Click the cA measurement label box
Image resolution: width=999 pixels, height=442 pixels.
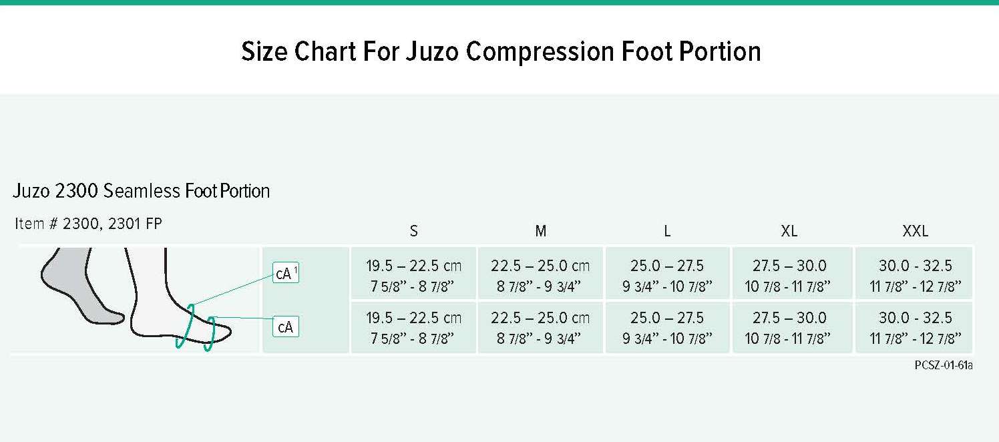[x=285, y=327]
